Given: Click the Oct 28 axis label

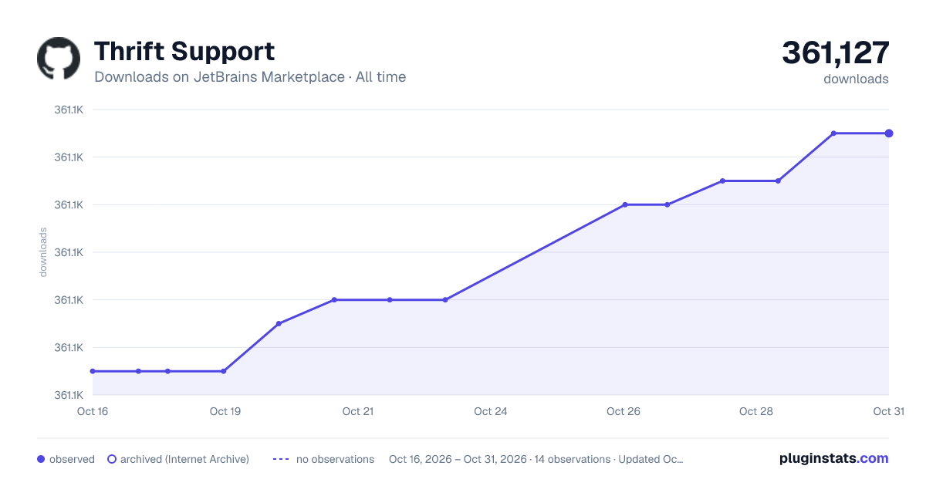Looking at the screenshot, I should click(x=756, y=411).
